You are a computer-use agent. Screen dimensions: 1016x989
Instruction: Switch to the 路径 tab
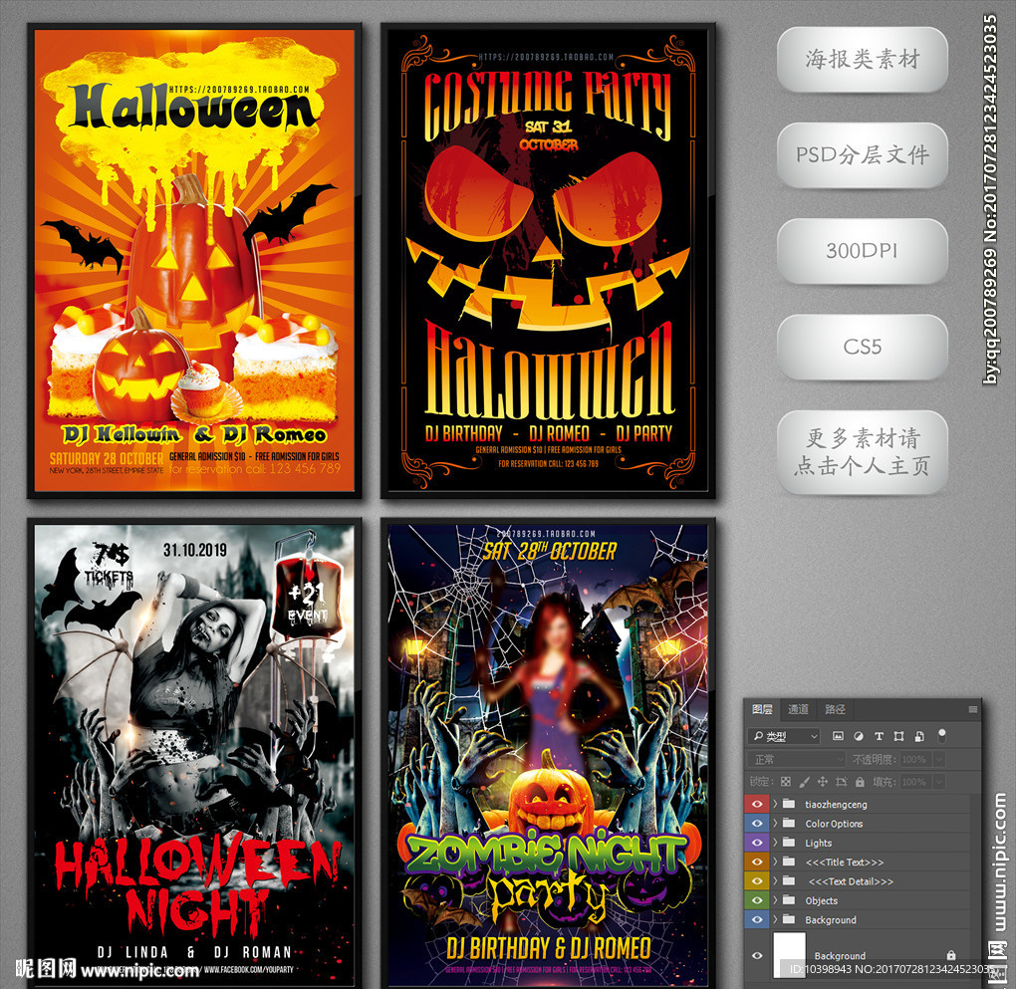(836, 709)
